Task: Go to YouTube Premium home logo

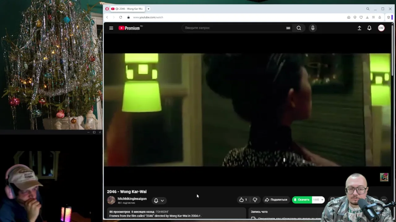Action: (130, 28)
